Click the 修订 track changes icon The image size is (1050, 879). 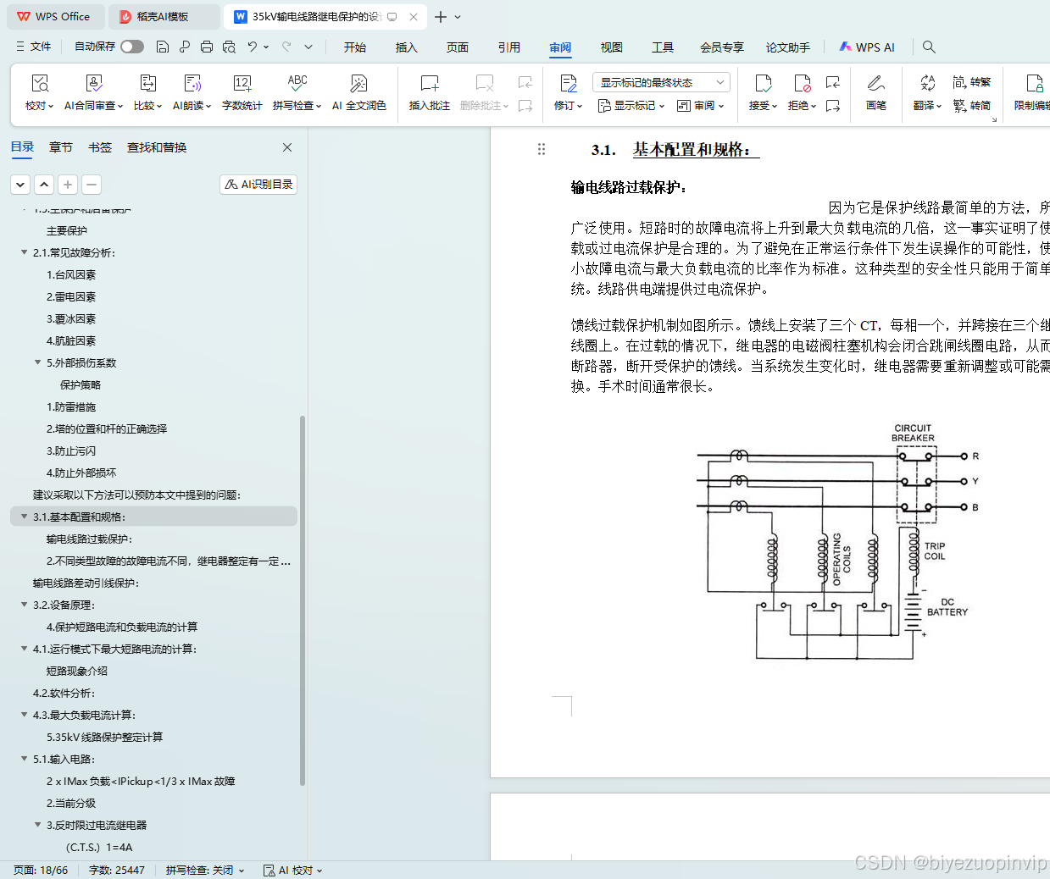click(x=569, y=83)
